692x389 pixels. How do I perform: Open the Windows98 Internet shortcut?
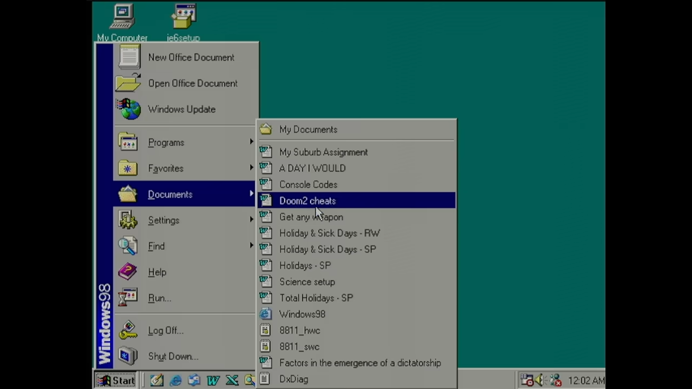tap(356, 314)
